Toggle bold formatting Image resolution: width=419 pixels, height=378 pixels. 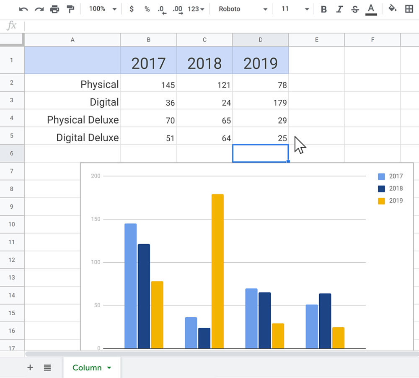click(x=324, y=9)
